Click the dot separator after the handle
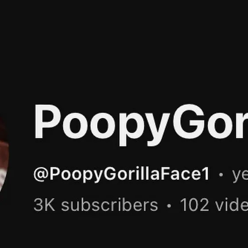248x248 pixels. [x=221, y=174]
